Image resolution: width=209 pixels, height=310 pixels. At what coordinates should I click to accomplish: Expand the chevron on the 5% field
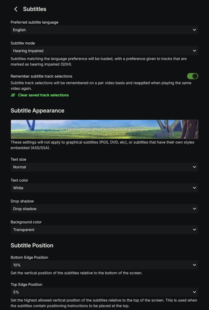coord(195,292)
